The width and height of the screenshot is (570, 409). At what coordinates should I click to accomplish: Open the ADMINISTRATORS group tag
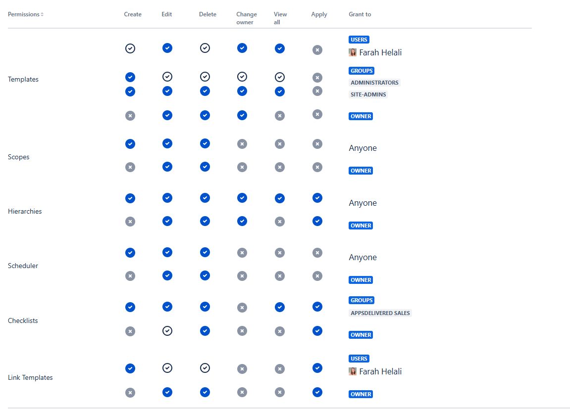[374, 83]
